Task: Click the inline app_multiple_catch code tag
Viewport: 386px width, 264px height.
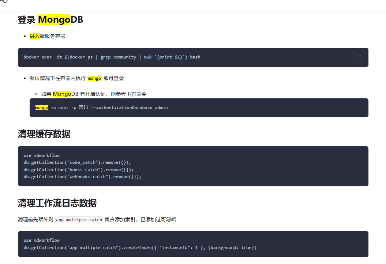Action: (x=79, y=220)
